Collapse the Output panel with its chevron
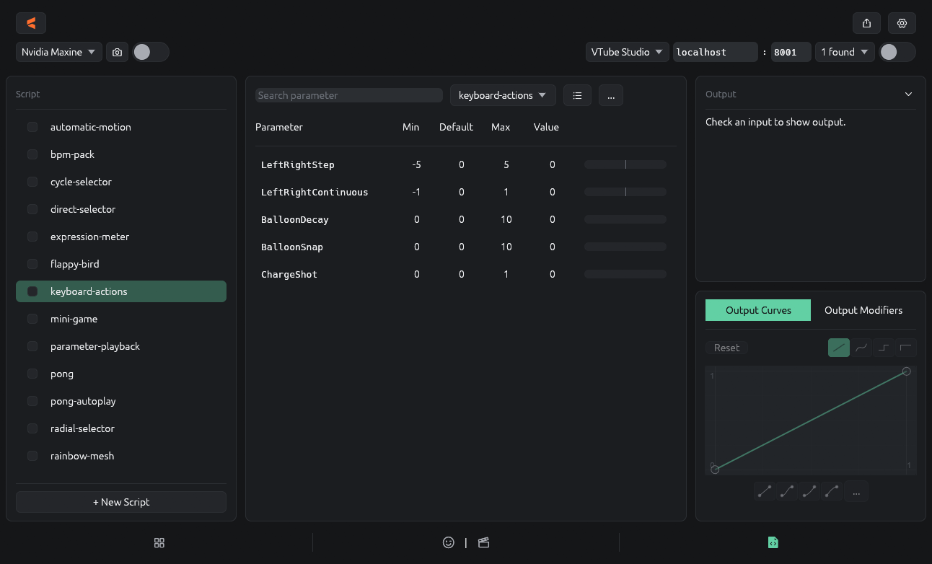932x564 pixels. point(908,94)
